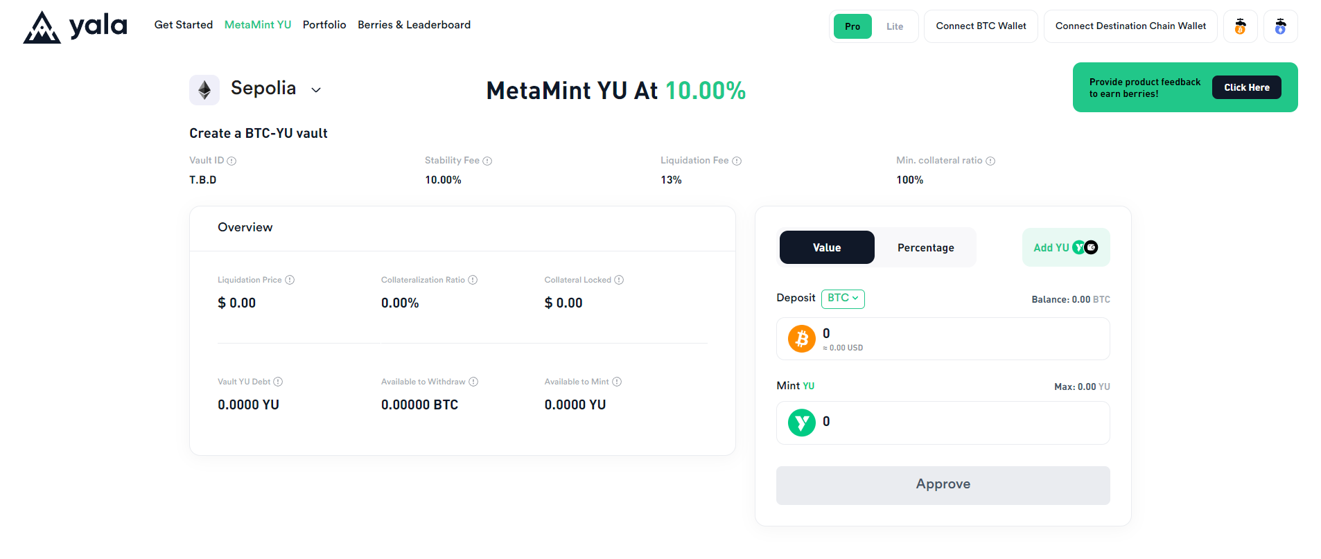Click the Ethereum Sepolia network icon
The width and height of the screenshot is (1321, 559).
pyautogui.click(x=204, y=90)
